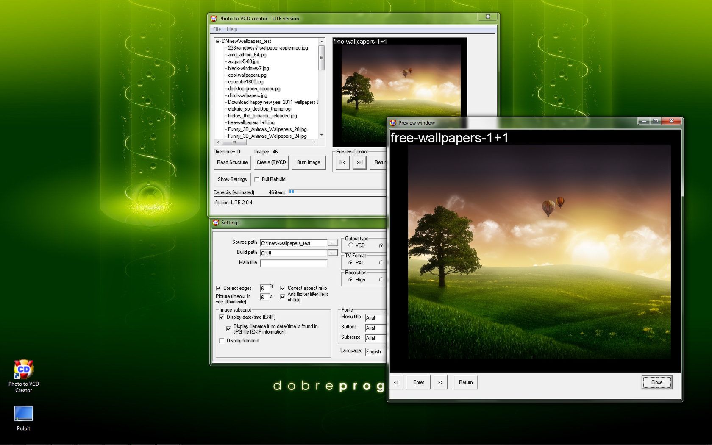The image size is (712, 445).
Task: Open the Help menu
Action: [x=231, y=29]
